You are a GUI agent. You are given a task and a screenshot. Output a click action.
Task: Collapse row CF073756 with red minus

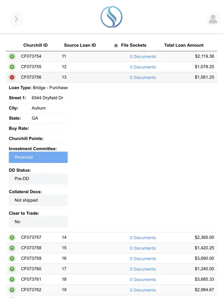pos(12,77)
